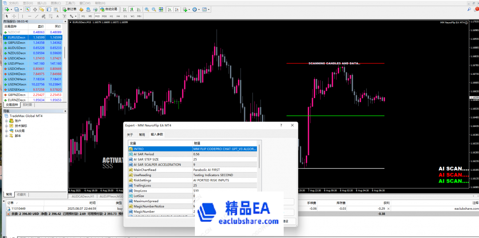Select the GBPUSDecn symbol row
Screen dimensions: 479x238
click(16, 42)
